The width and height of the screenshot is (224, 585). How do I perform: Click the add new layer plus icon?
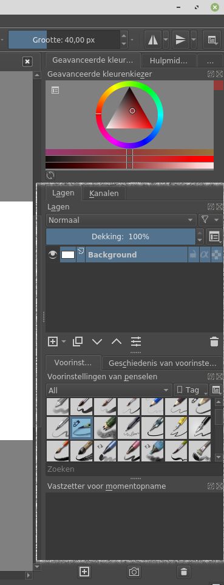coord(53,342)
